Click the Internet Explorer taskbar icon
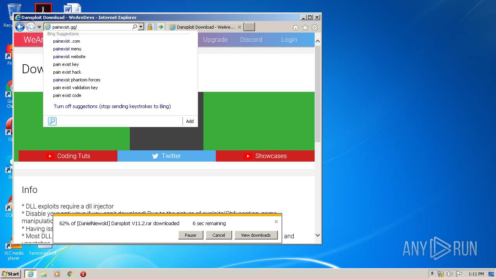496x279 pixels. 31,274
